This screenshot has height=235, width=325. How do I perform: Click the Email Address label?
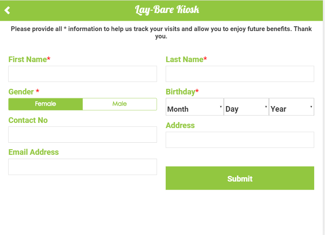33,152
